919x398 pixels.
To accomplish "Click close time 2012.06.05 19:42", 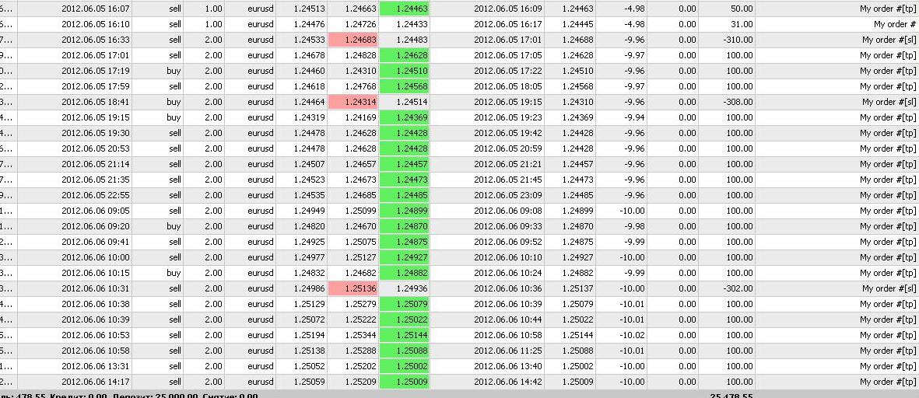I will [x=508, y=133].
